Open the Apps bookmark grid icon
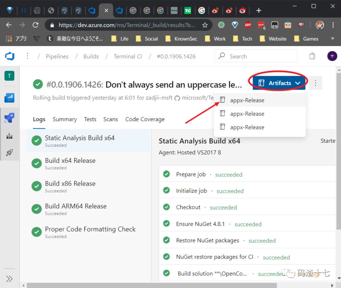 [x=9, y=39]
